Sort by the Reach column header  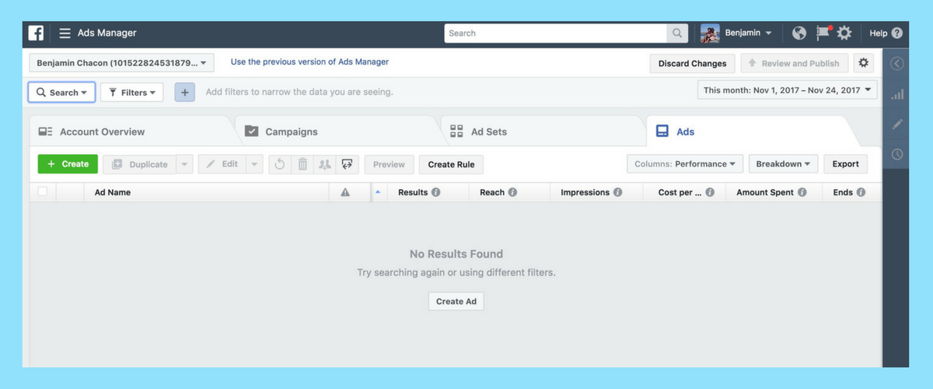click(x=492, y=192)
